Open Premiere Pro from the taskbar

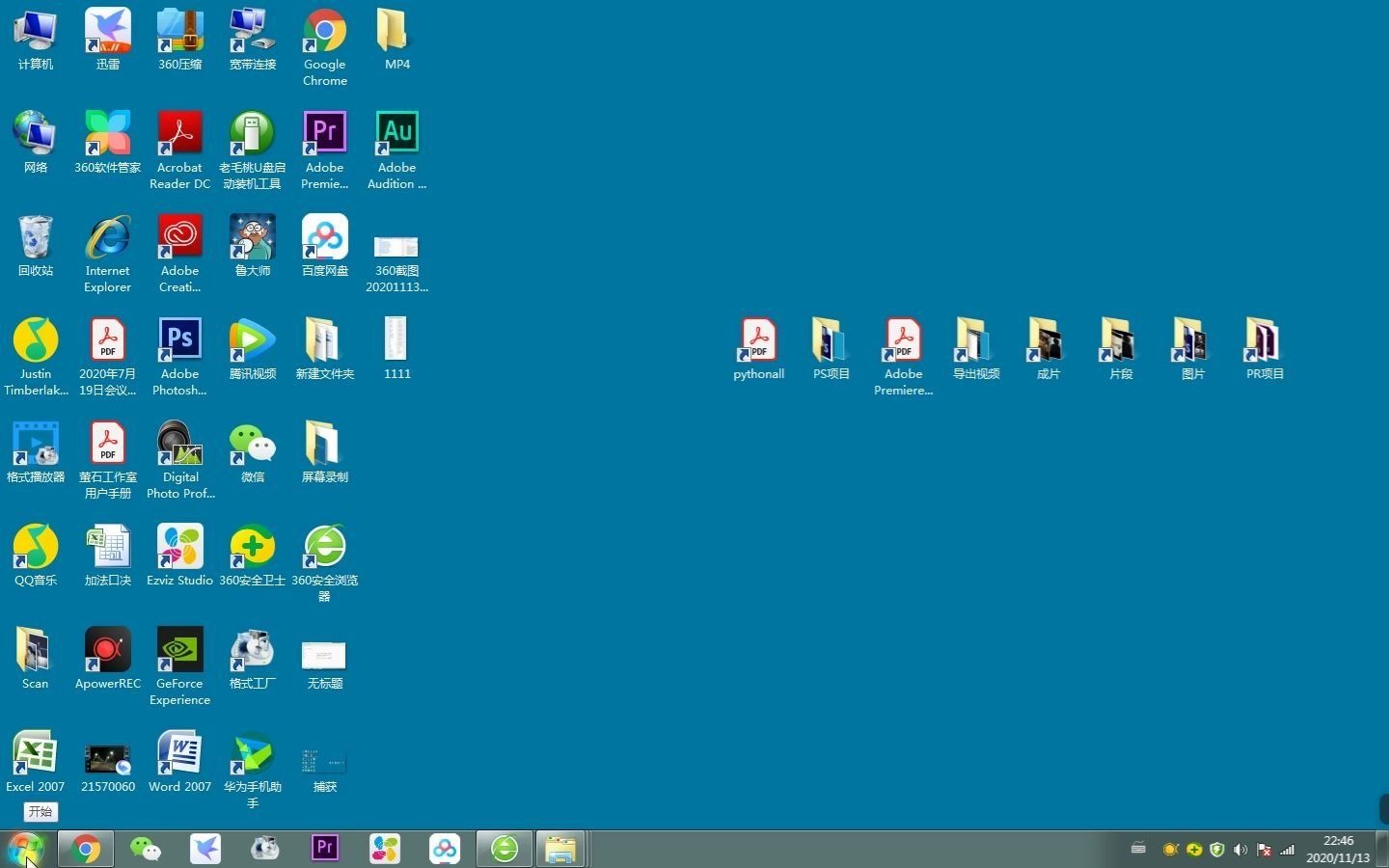[325, 849]
